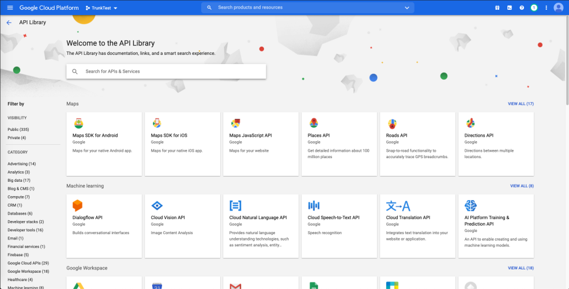Screen dimensions: 569x289
Task: Open the Dialogflow API card title
Action: coord(88,217)
